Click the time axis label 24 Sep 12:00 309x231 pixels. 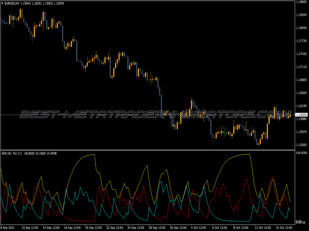[x=136, y=228]
